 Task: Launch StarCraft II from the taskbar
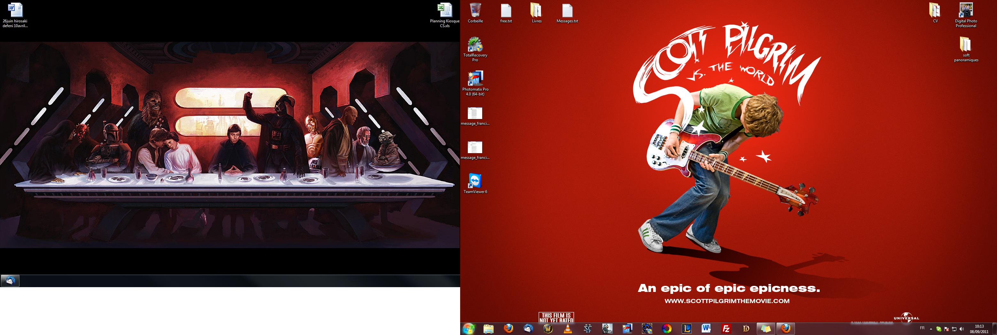[x=588, y=329]
